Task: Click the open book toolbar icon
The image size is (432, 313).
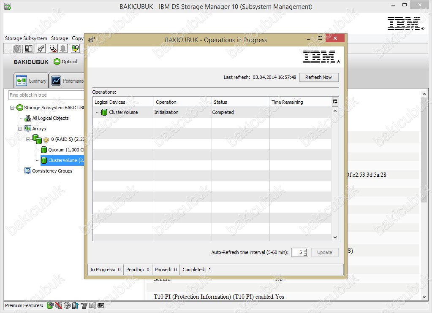Action: click(x=29, y=49)
